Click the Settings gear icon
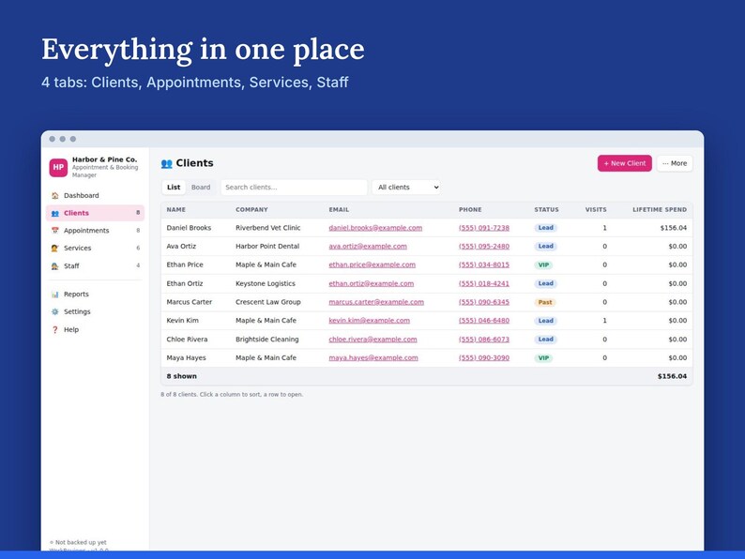 point(55,311)
